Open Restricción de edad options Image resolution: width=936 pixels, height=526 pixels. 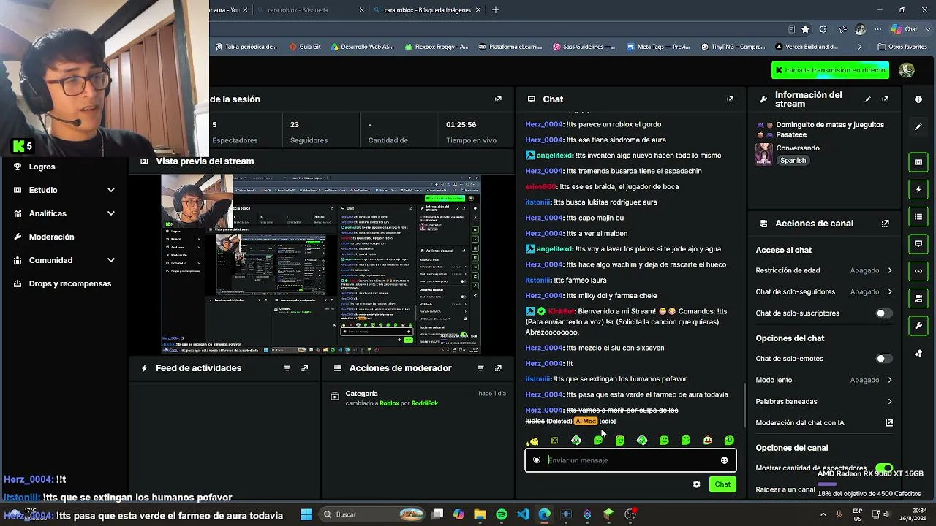tap(824, 270)
